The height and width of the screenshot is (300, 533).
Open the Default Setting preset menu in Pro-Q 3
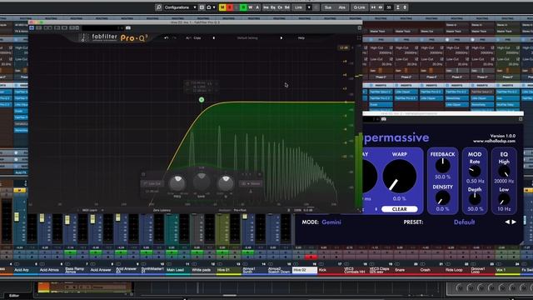click(247, 37)
